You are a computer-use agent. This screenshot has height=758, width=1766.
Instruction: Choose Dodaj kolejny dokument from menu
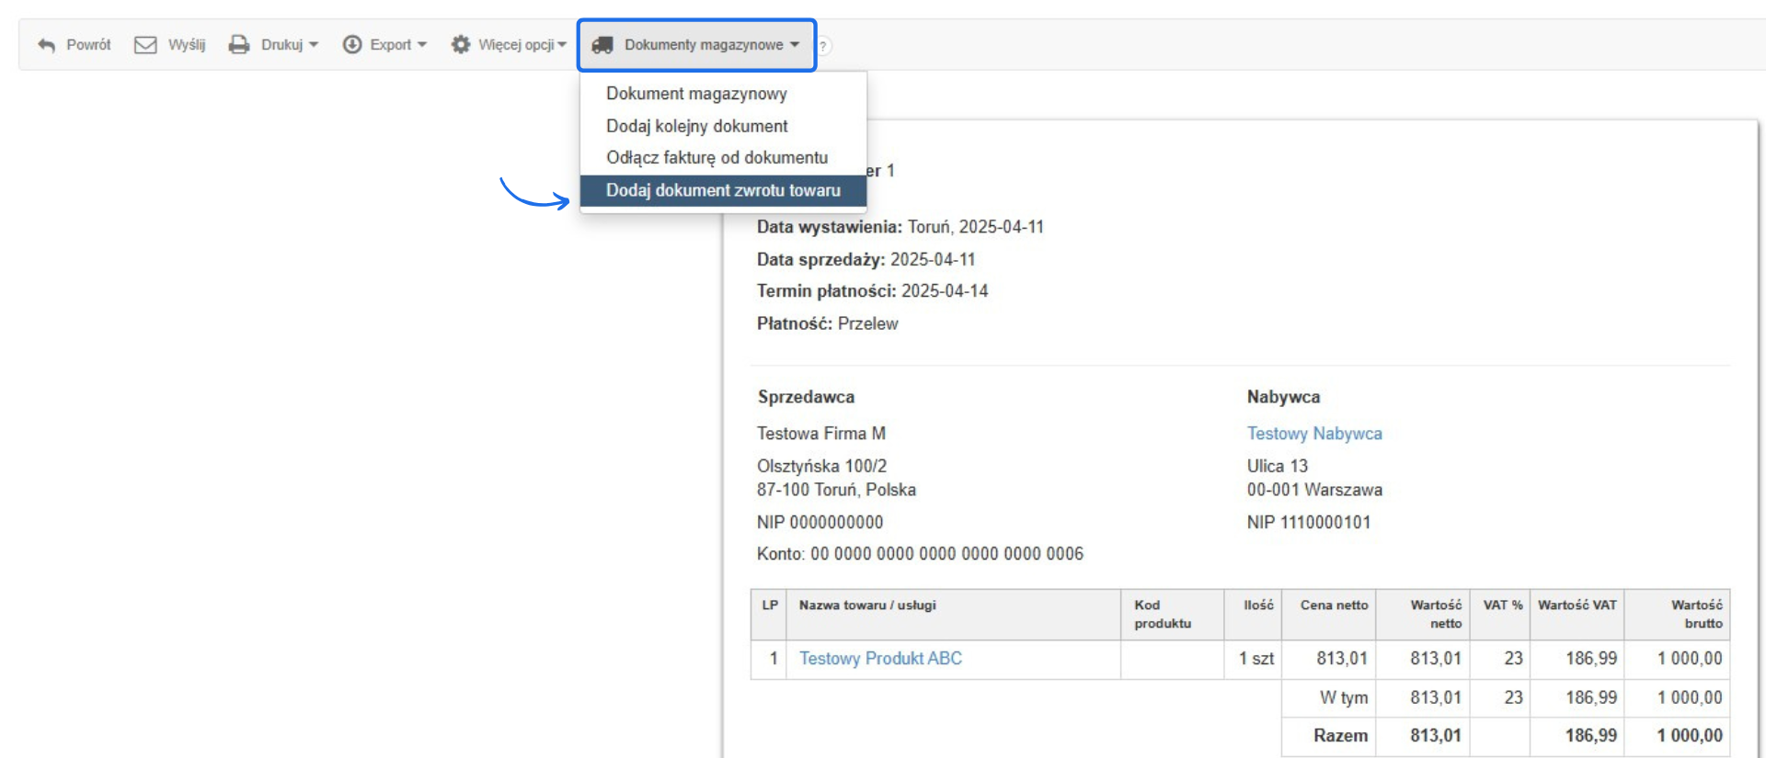point(696,126)
